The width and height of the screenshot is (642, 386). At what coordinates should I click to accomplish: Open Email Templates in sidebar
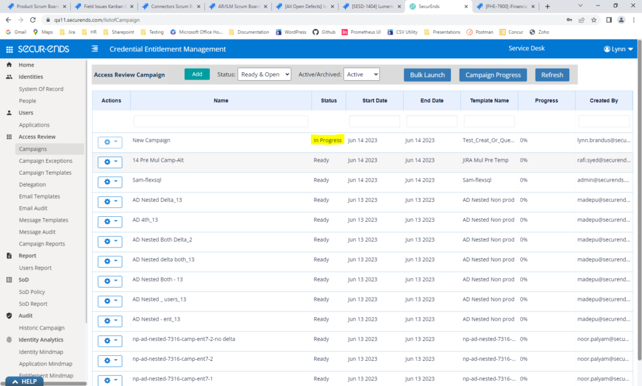[x=39, y=197]
